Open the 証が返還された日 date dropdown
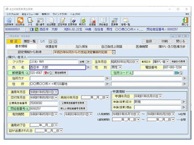194x145 pixels. click(61, 131)
